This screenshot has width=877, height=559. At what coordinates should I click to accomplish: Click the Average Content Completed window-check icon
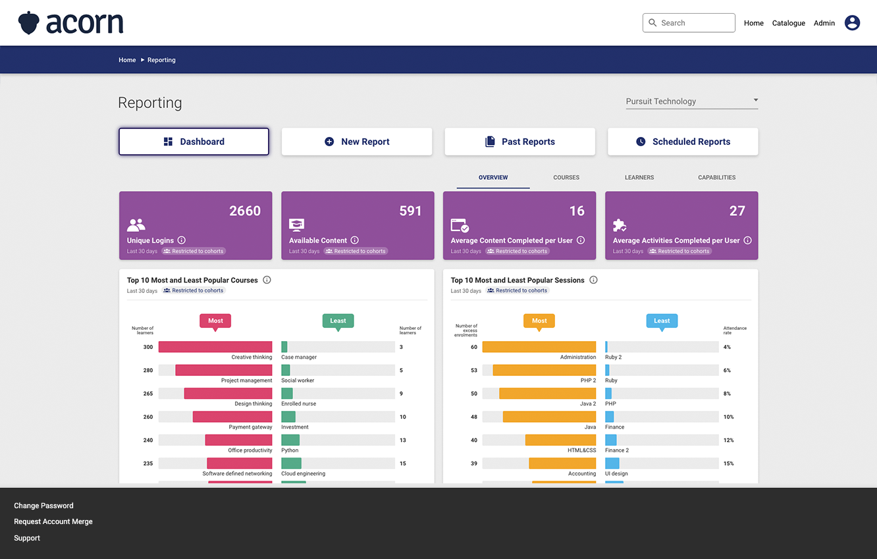click(x=460, y=225)
